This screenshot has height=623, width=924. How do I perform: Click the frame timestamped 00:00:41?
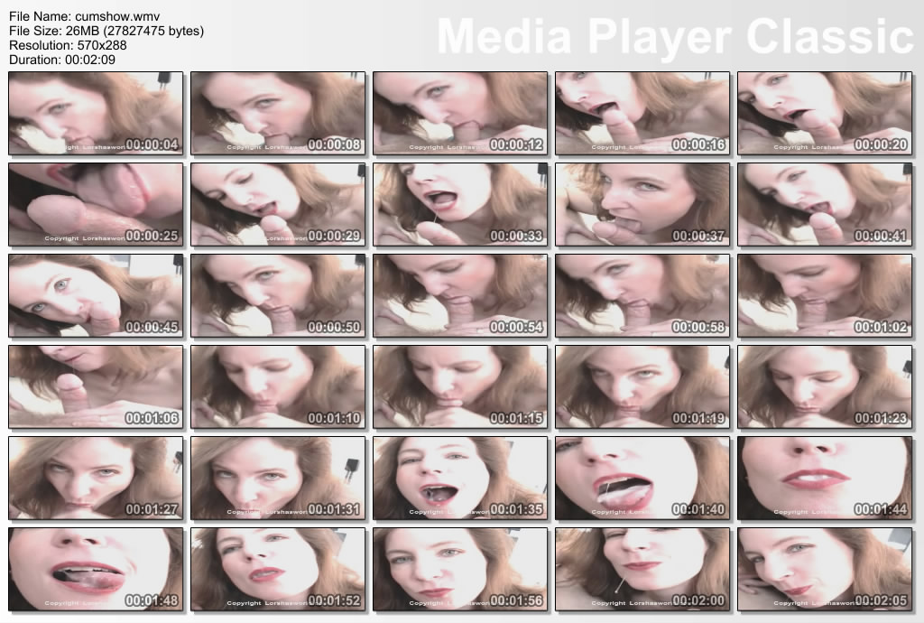click(825, 205)
